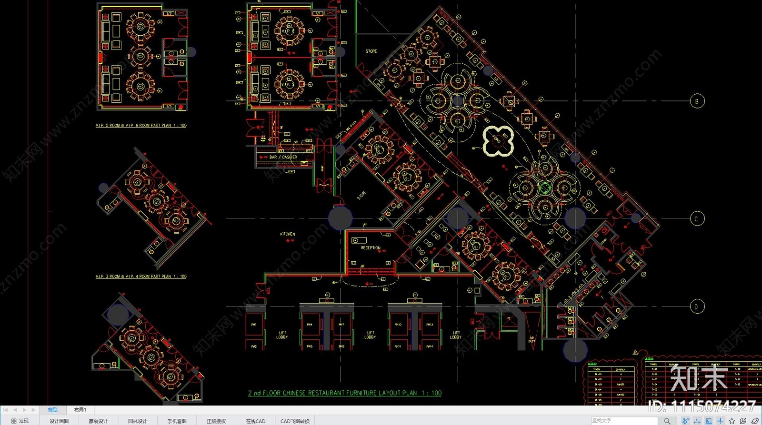This screenshot has width=762, height=425.
Task: Click the star favorites icon
Action: [732, 421]
